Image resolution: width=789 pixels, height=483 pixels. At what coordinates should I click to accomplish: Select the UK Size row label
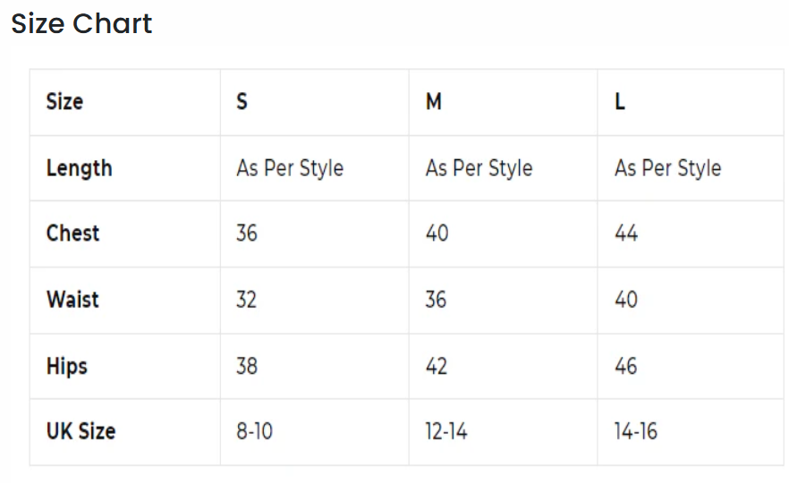[81, 431]
